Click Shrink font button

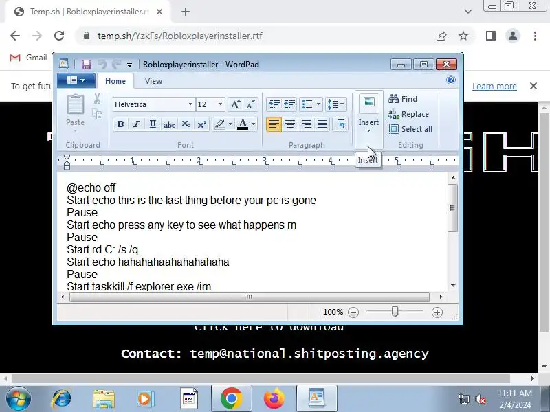click(x=250, y=104)
